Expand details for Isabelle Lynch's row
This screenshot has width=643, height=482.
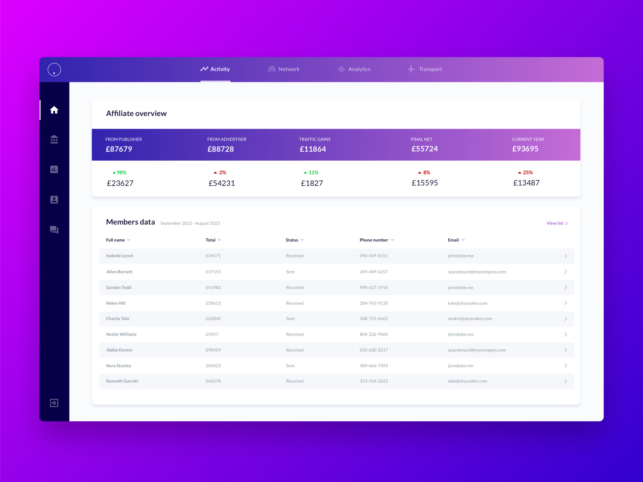coord(566,256)
